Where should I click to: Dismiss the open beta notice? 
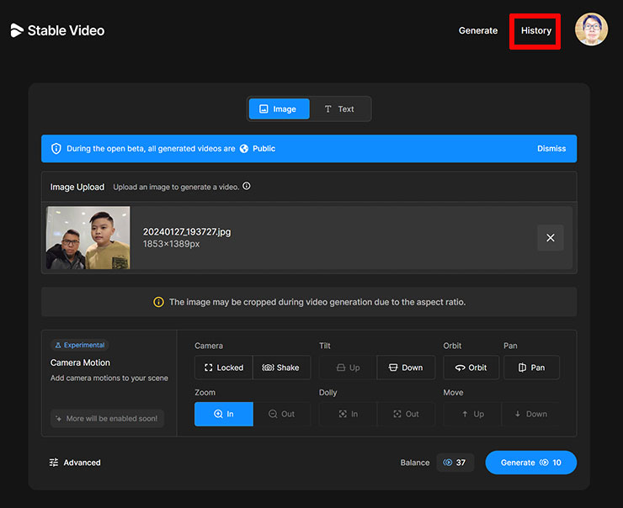551,149
